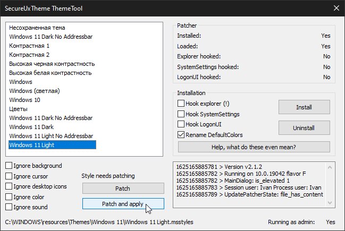The image size is (345, 231).
Task: Enable the Ignore cursor option
Action: [x=9, y=176]
